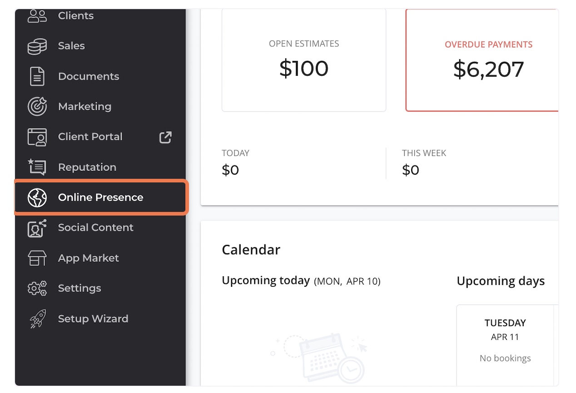Click the Client Portal window icon

point(37,137)
